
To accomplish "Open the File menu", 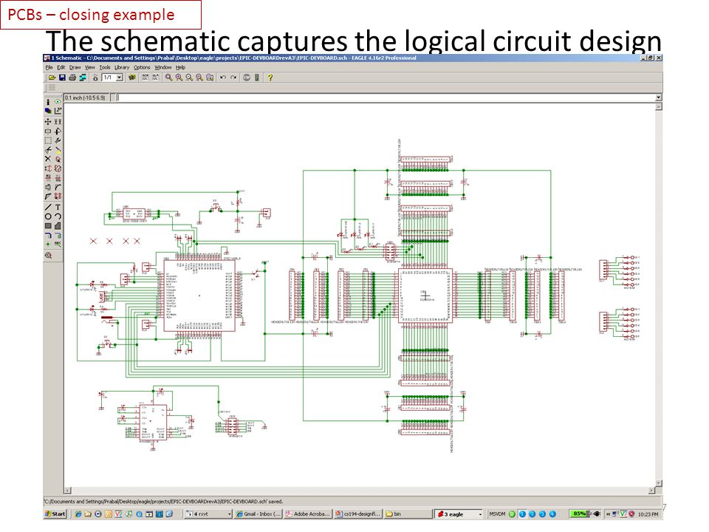I will click(x=49, y=67).
